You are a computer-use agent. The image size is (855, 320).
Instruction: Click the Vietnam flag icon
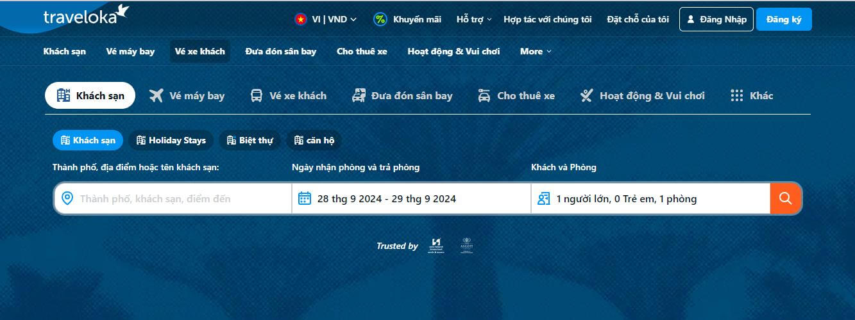click(300, 19)
